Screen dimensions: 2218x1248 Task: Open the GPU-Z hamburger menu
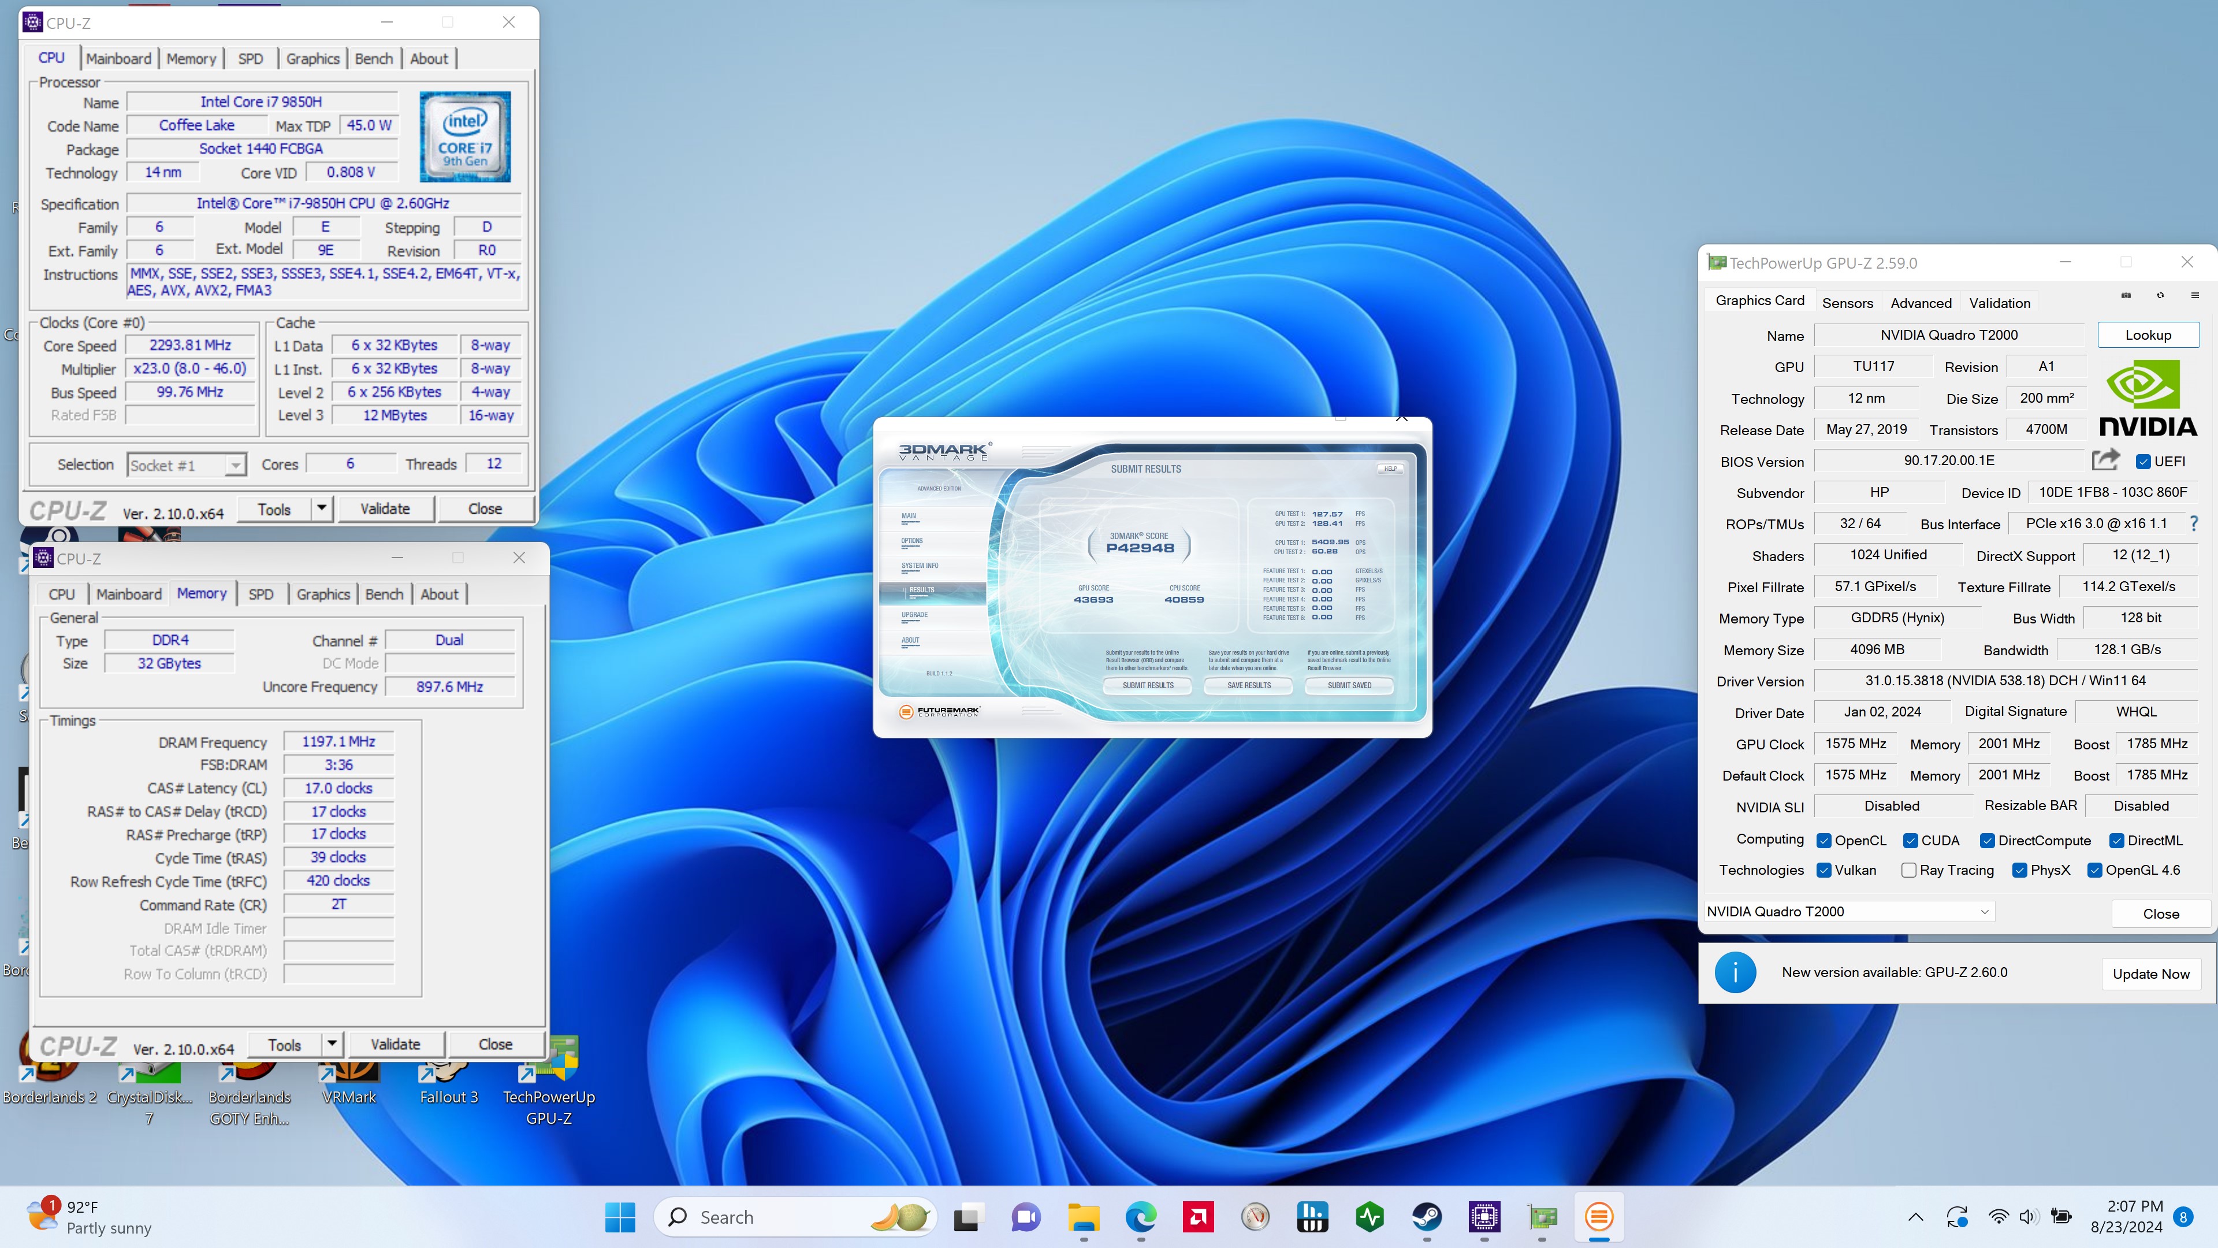click(x=2195, y=295)
